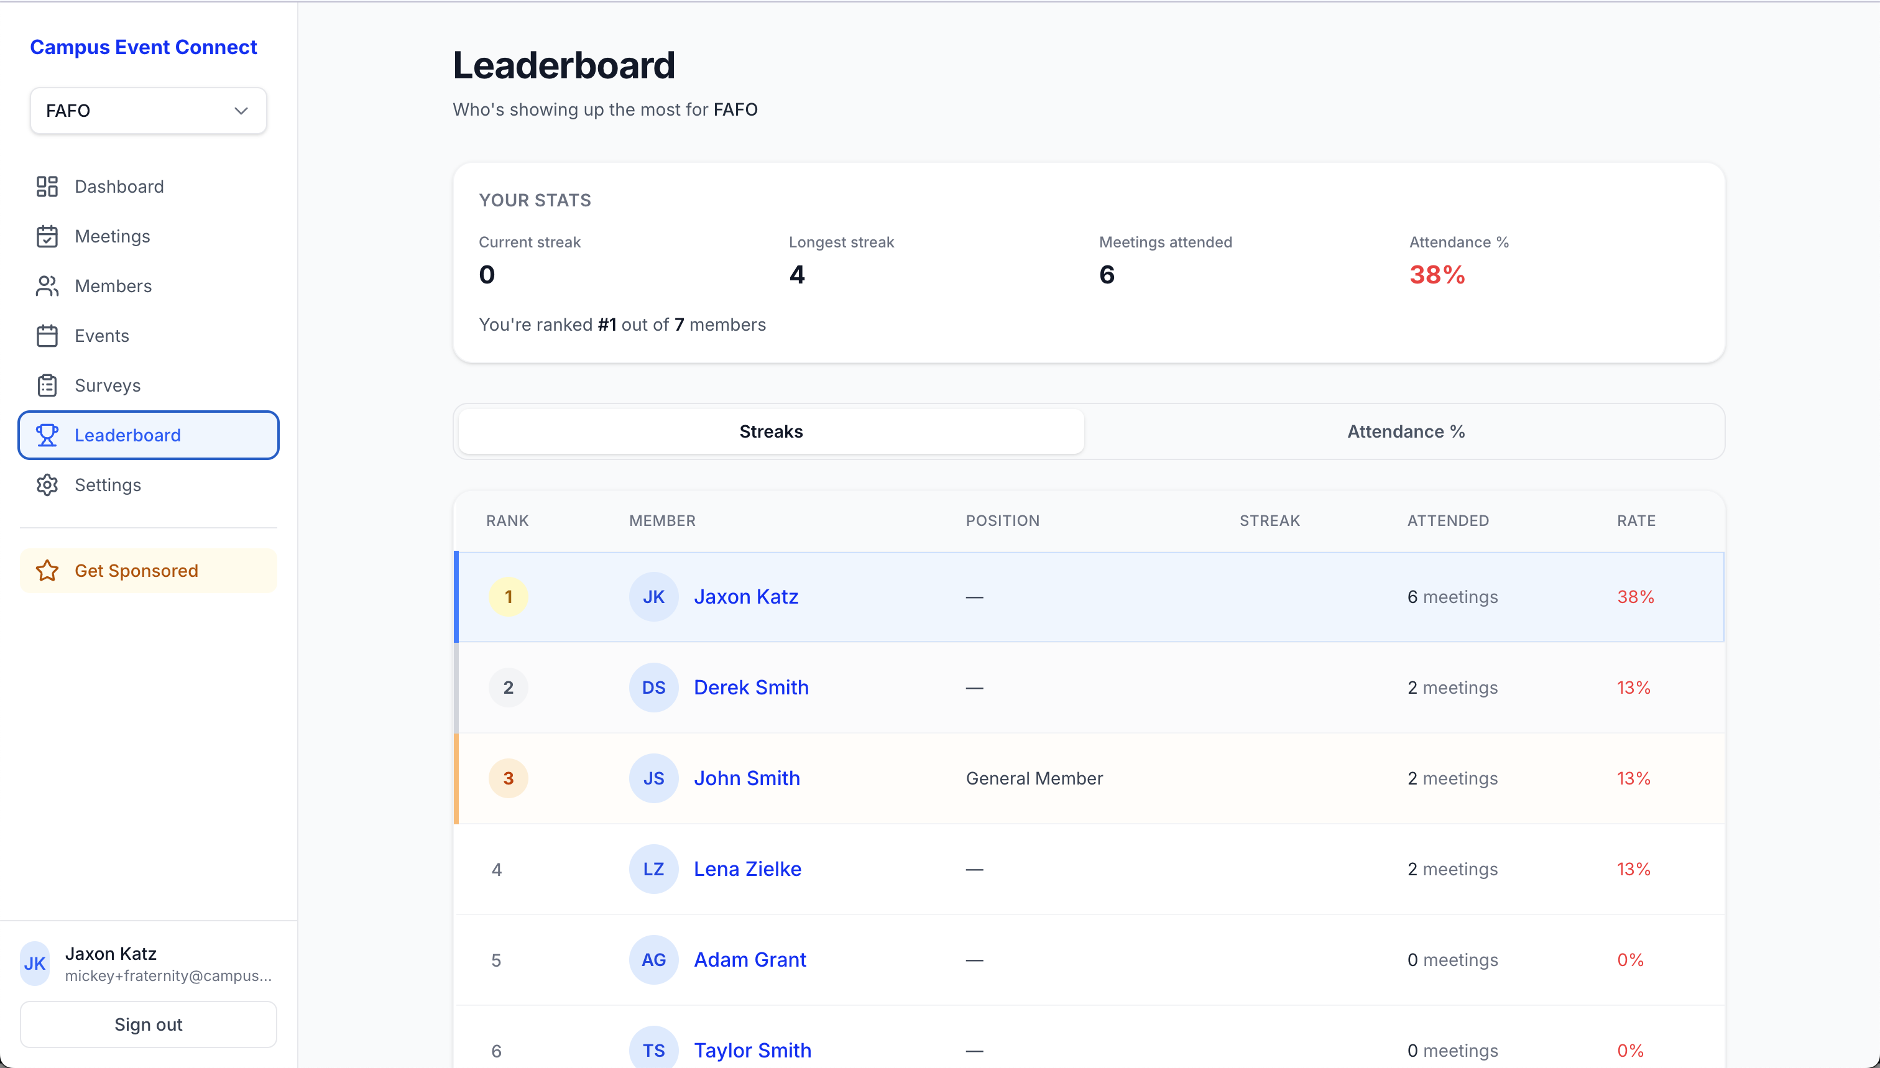This screenshot has width=1880, height=1068.
Task: Click the silver rank 2 badge
Action: pyautogui.click(x=509, y=688)
